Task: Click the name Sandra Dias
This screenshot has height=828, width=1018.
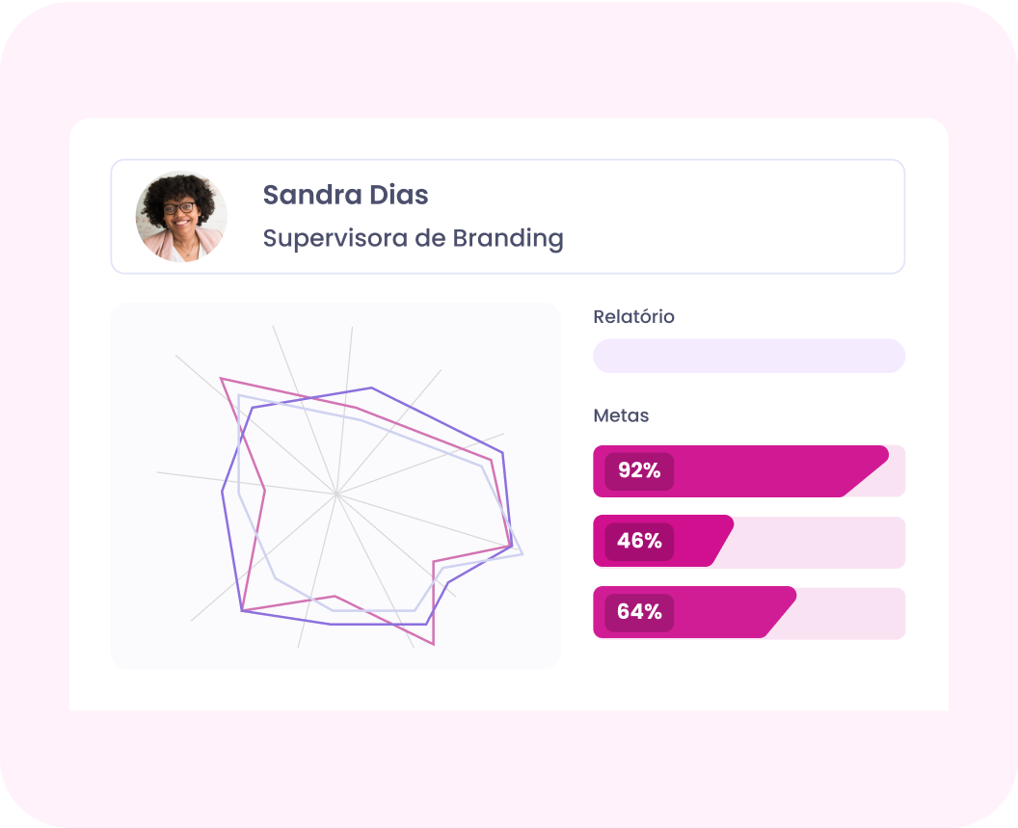Action: tap(345, 195)
